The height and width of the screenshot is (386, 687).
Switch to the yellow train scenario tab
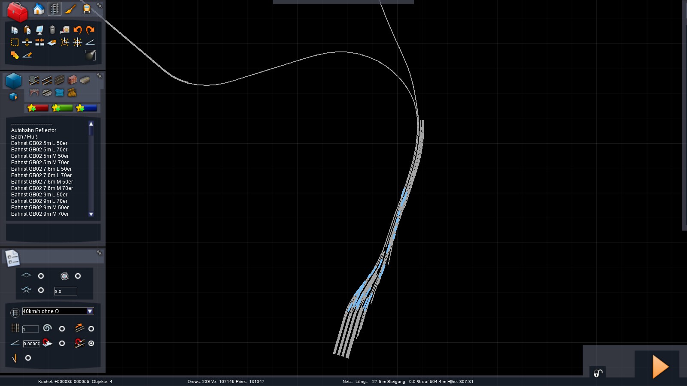87,9
